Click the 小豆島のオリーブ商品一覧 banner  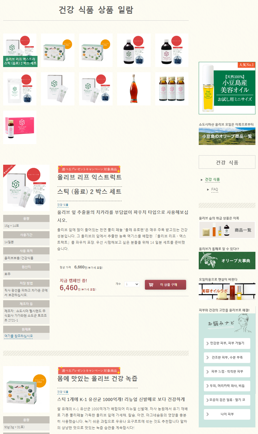(227, 136)
